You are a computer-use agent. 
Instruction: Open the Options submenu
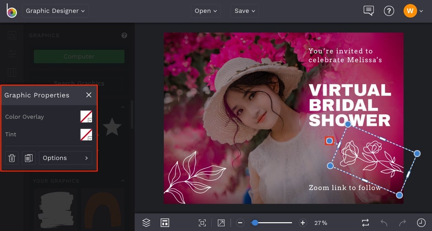[65, 158]
